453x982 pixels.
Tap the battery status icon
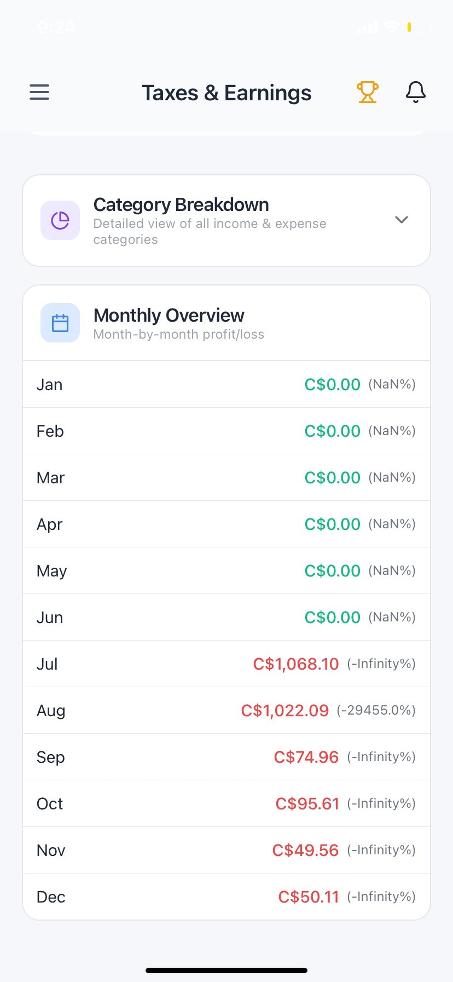tap(420, 27)
